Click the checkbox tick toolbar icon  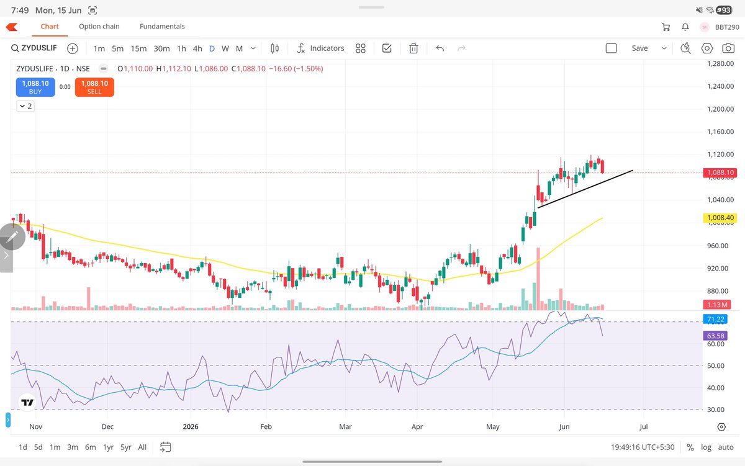point(387,48)
